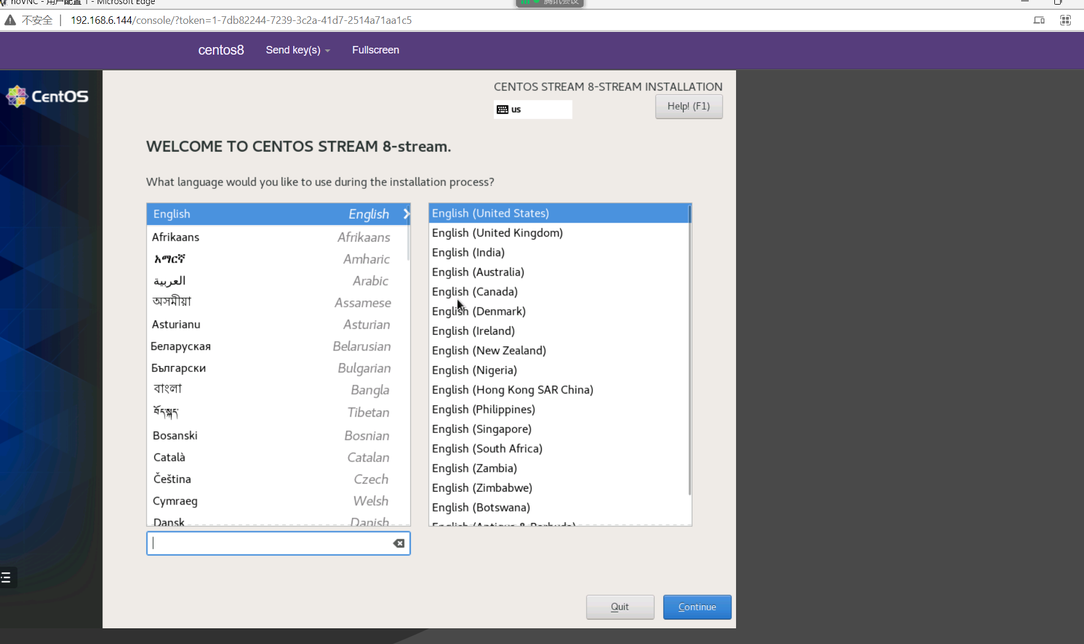Select Bangla in the language list
Image resolution: width=1084 pixels, height=644 pixels.
tap(278, 390)
